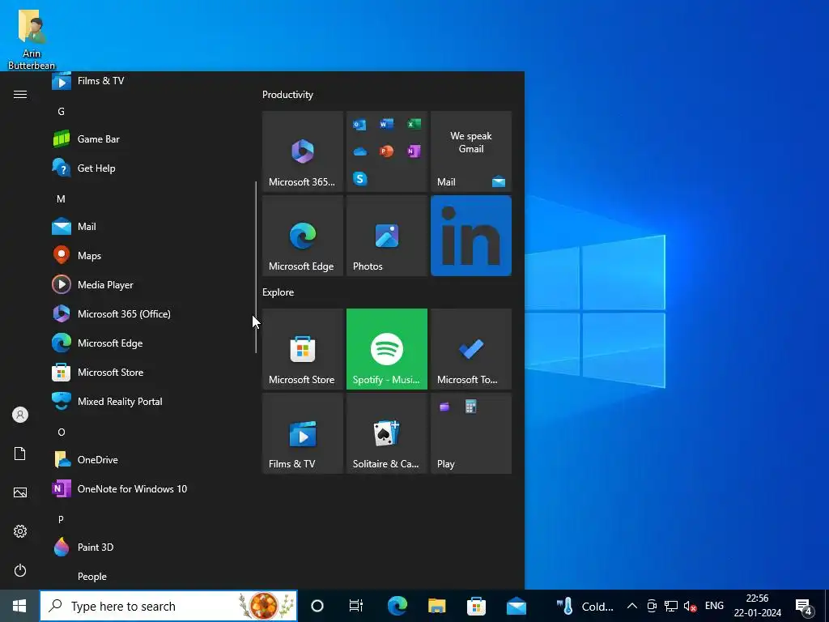Jump to letter P app group
The width and height of the screenshot is (829, 622).
62,519
